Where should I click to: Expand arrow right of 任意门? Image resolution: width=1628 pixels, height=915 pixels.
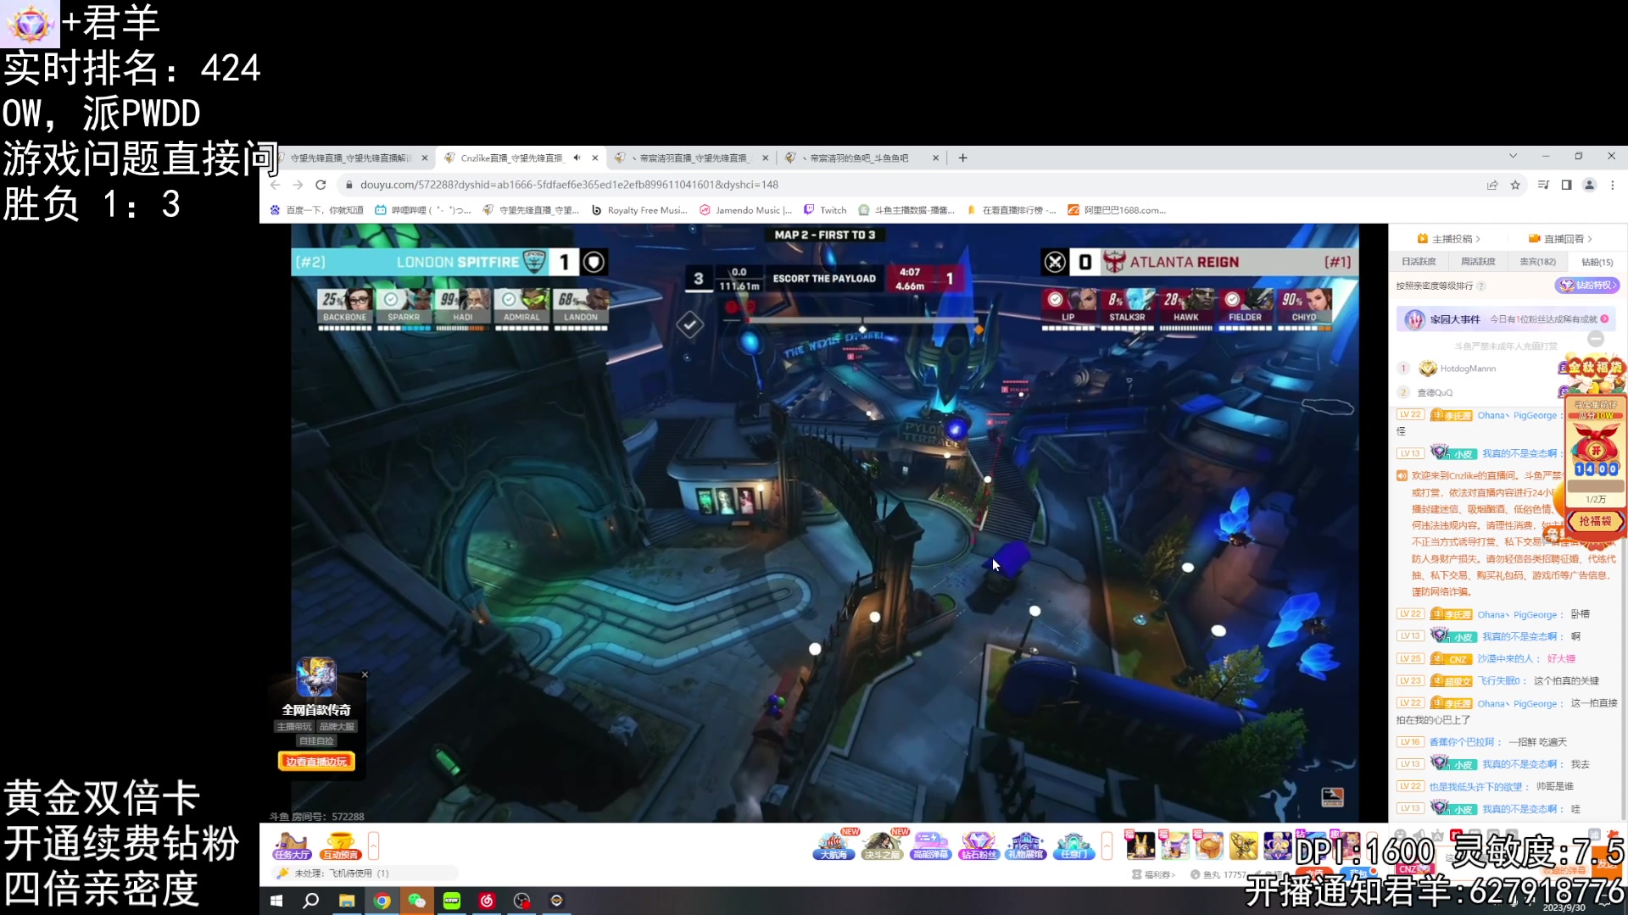(x=1107, y=846)
